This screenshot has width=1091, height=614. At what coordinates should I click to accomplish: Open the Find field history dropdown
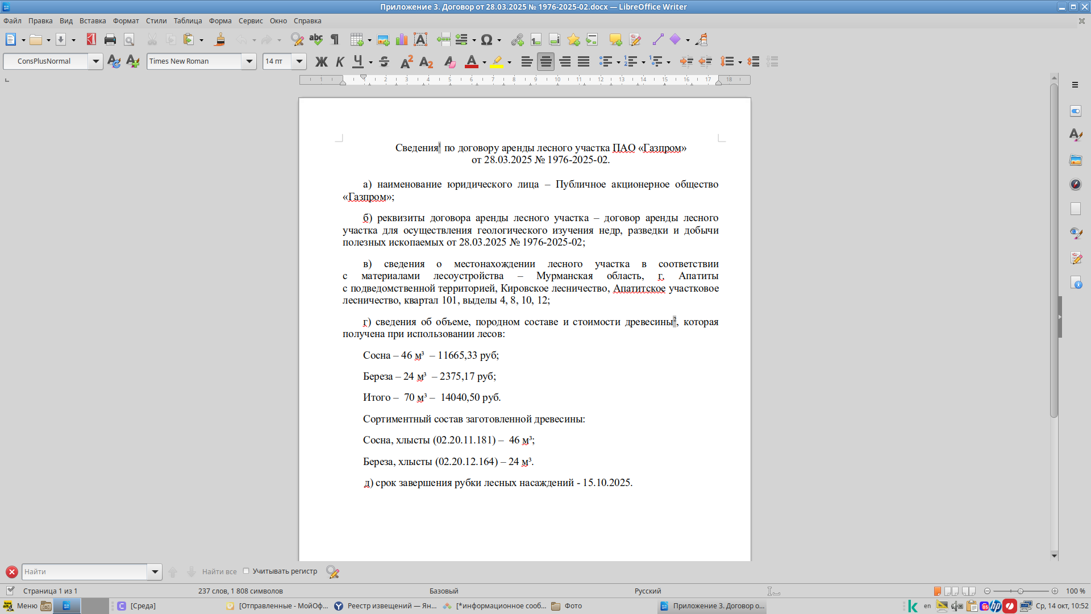point(155,572)
